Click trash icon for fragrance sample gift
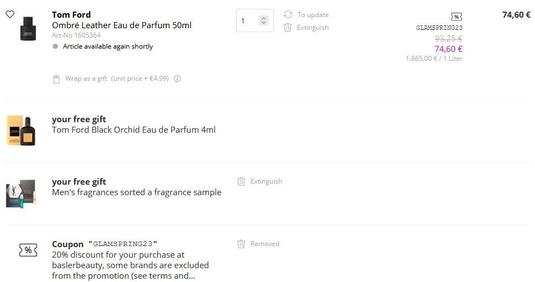This screenshot has width=535, height=282. [241, 181]
